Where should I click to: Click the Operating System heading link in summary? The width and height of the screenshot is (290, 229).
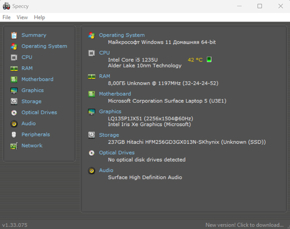pyautogui.click(x=122, y=35)
